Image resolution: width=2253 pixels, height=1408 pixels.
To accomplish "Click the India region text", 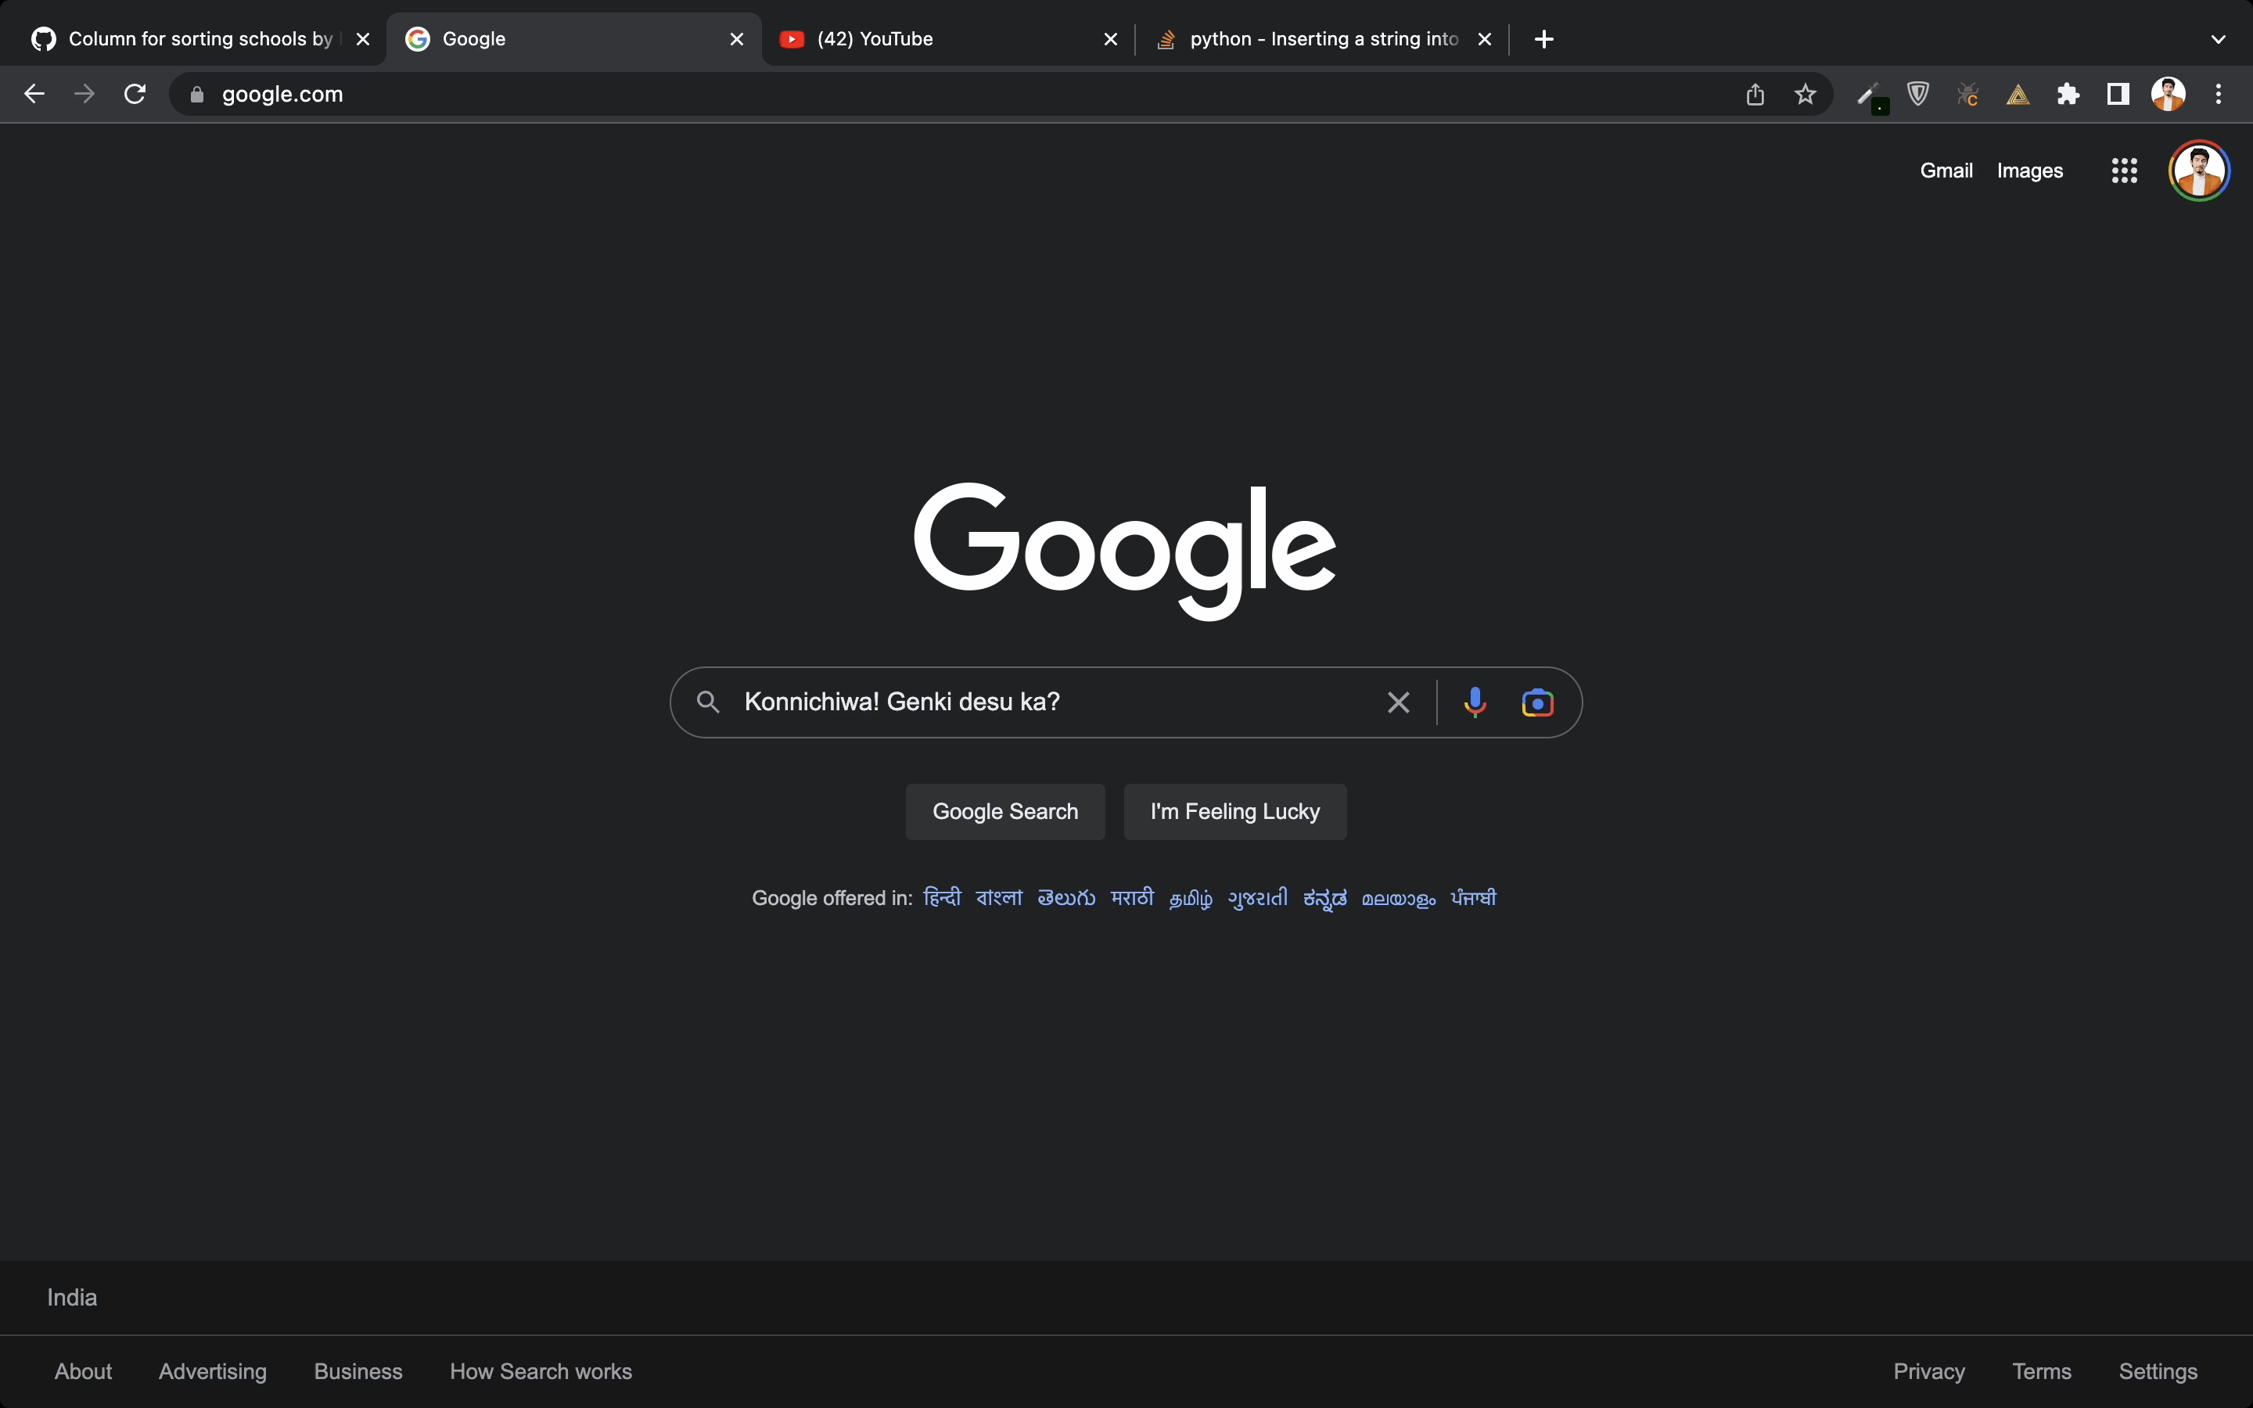I will pos(72,1297).
